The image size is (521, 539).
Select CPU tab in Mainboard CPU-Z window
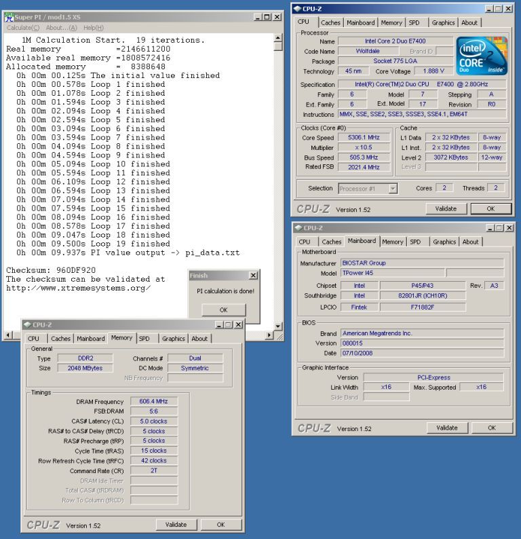(x=305, y=242)
